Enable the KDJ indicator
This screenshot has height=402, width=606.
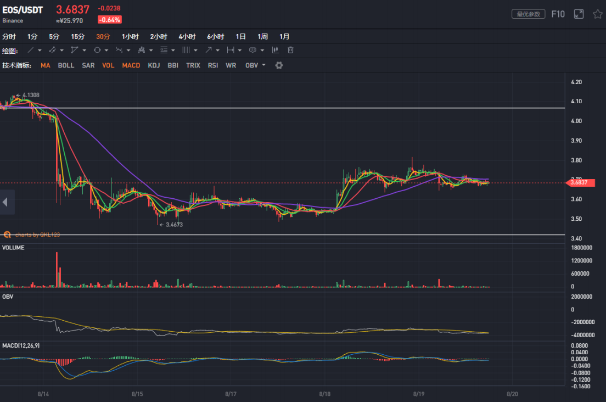point(154,65)
